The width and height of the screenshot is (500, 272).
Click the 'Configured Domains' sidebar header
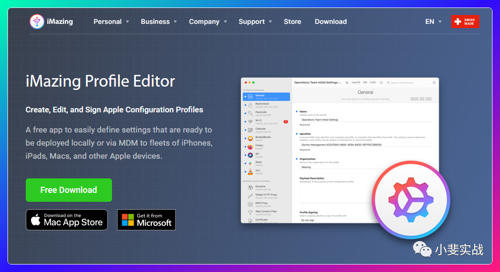tap(254, 90)
